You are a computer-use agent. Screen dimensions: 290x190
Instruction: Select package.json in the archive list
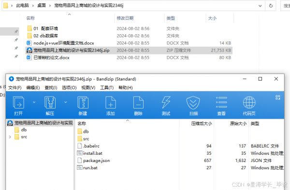pyautogui.click(x=96, y=161)
